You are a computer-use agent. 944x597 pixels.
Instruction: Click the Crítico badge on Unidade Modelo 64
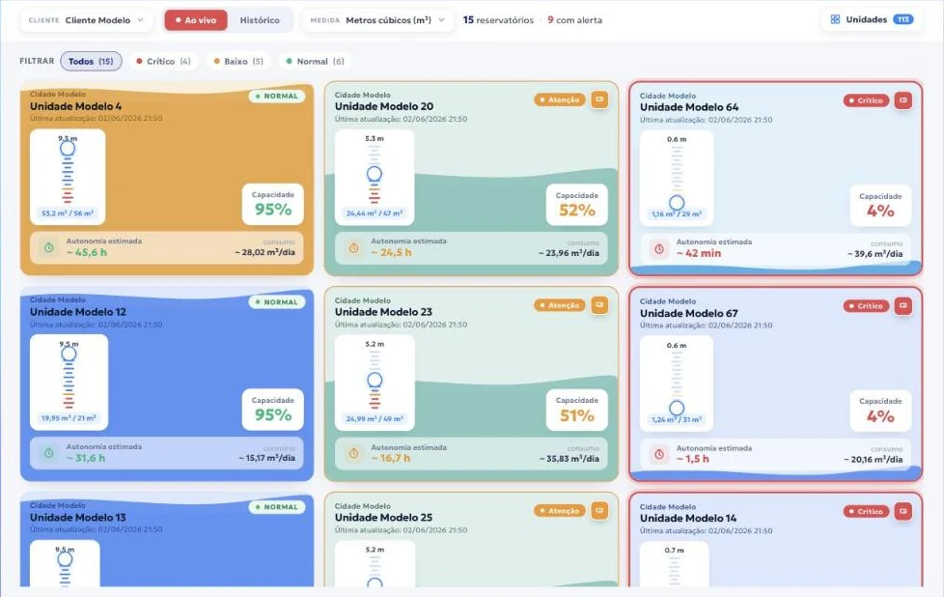coord(866,100)
